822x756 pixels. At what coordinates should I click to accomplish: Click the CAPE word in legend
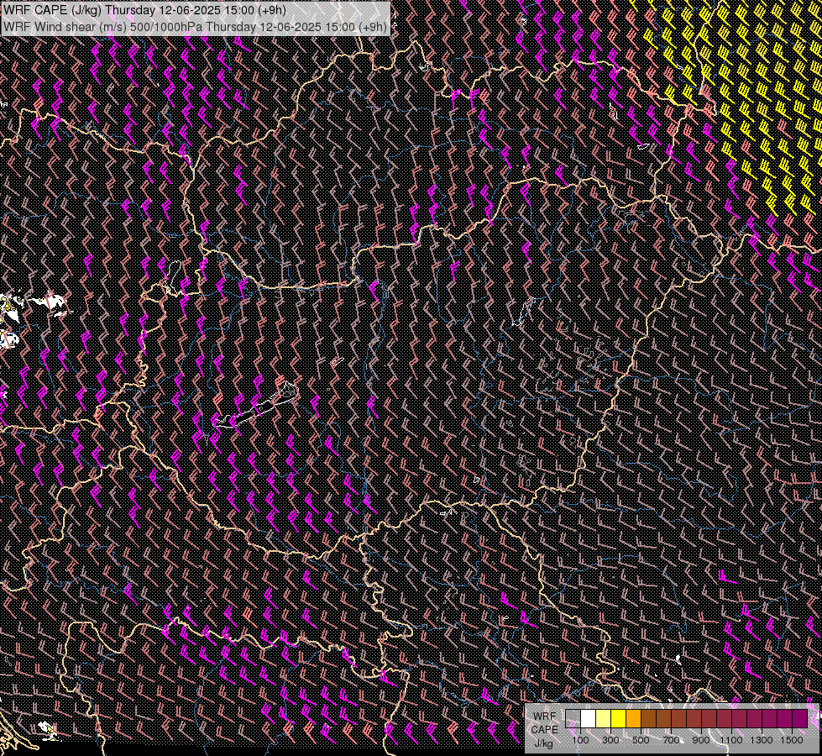(x=544, y=730)
